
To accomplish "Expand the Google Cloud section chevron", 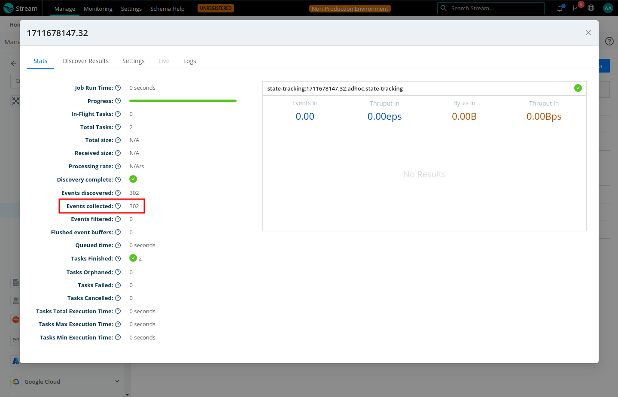I will click(117, 382).
